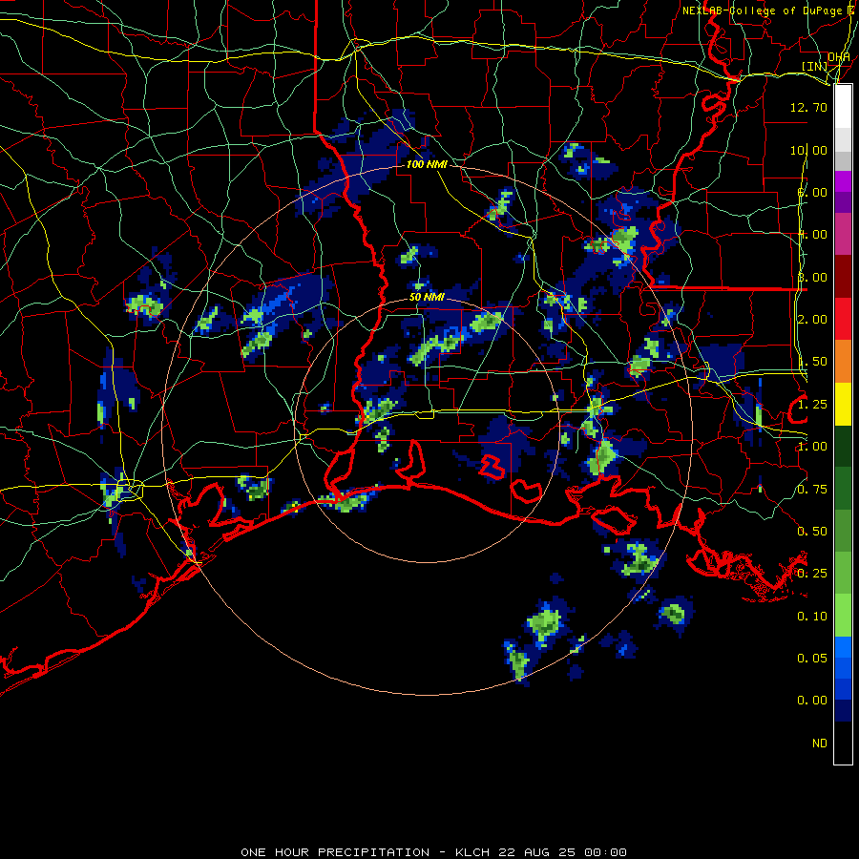Pick the yellow swatch in color scale
859x859 pixels.
pos(843,404)
